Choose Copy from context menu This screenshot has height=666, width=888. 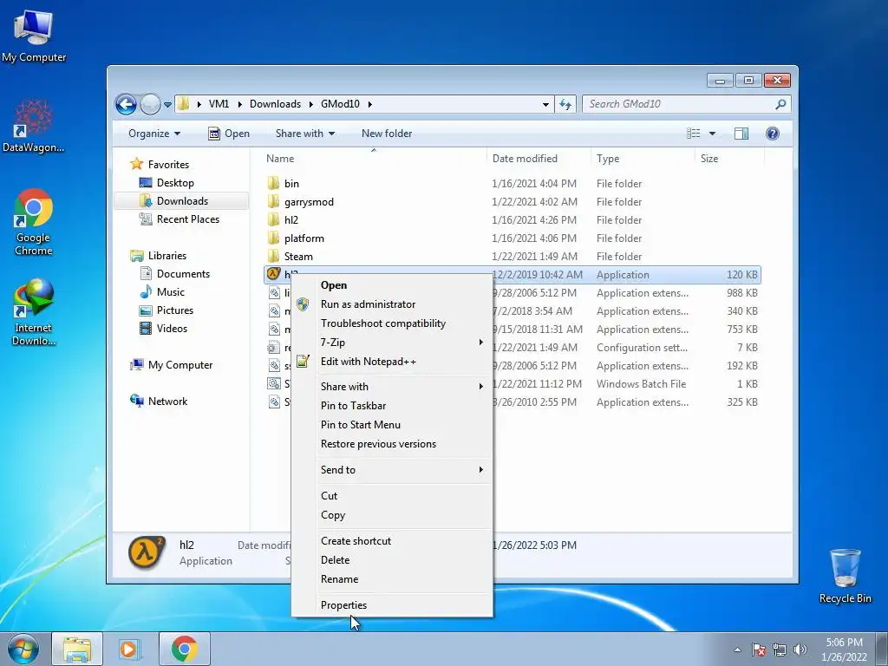pos(392,515)
